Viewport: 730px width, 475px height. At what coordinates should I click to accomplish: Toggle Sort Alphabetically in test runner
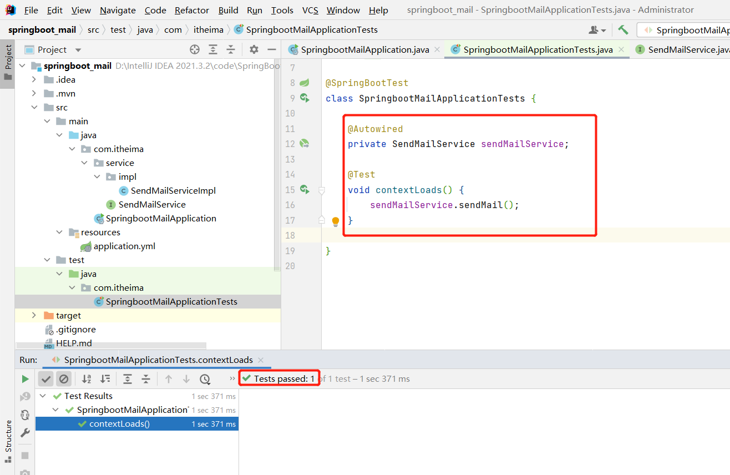click(87, 379)
